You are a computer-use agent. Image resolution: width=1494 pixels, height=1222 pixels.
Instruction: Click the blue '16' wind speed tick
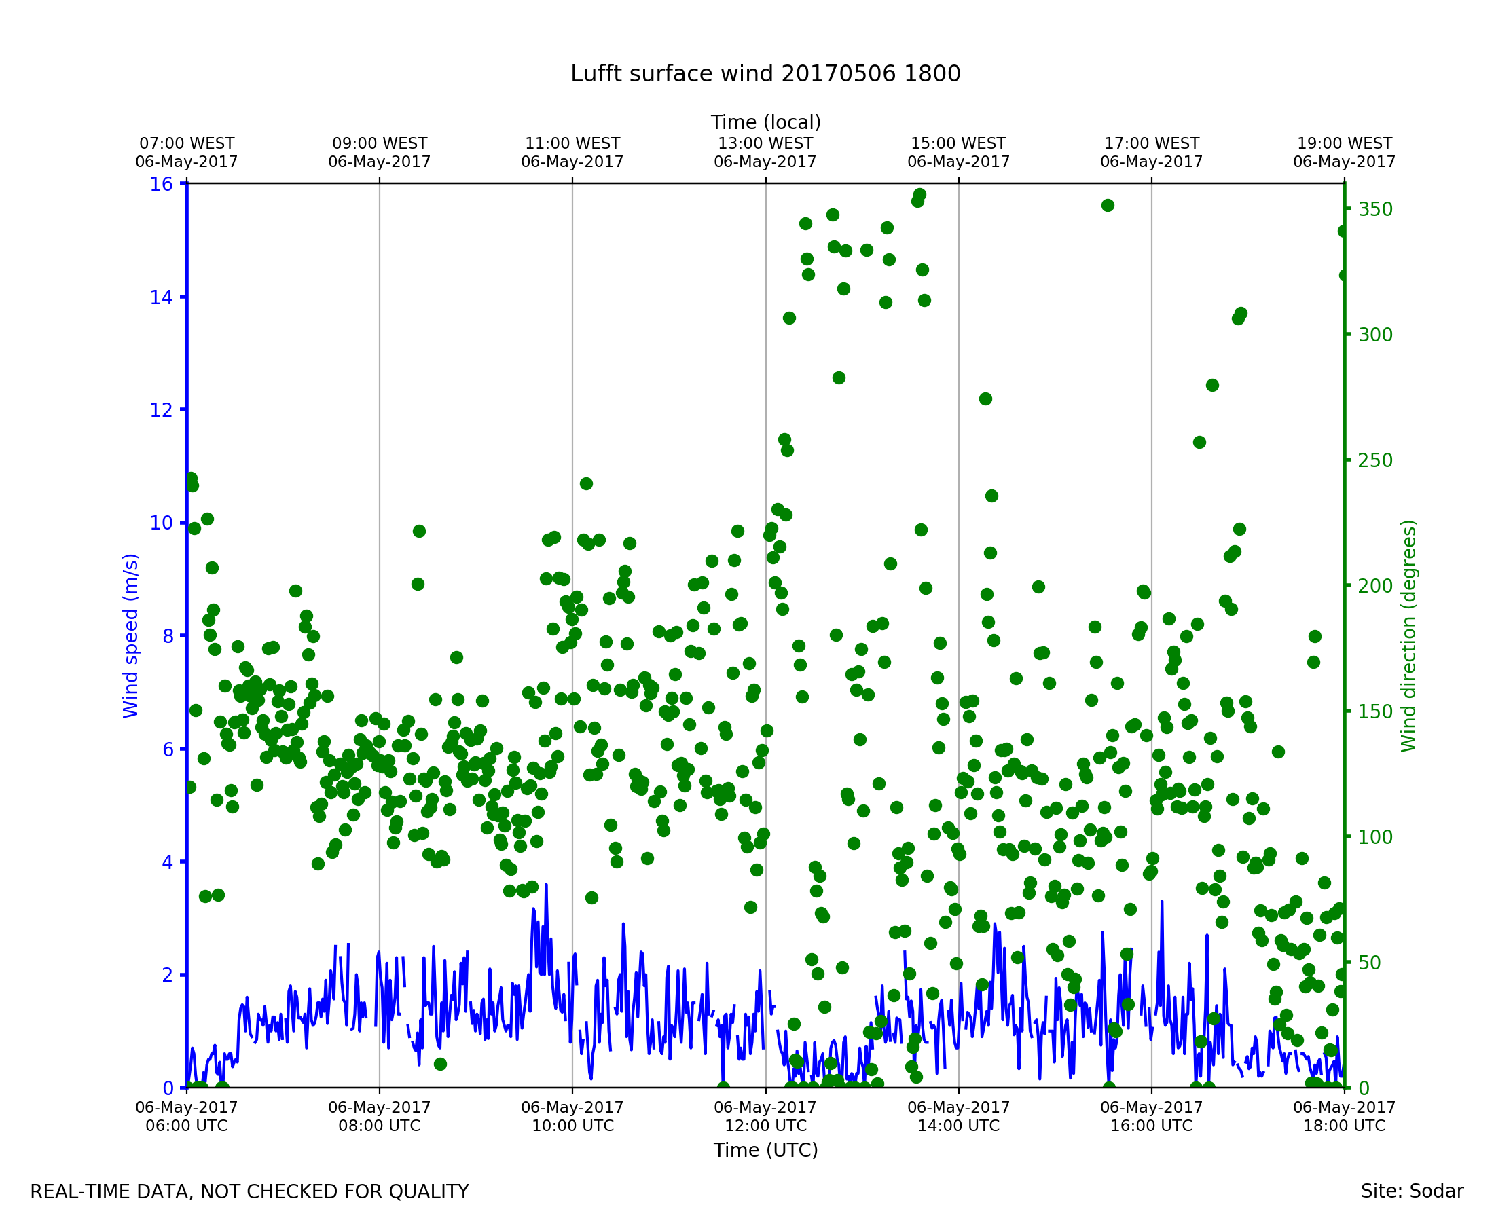pyautogui.click(x=161, y=185)
